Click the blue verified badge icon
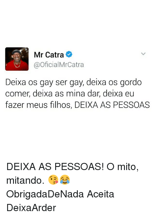This screenshot has height=217, width=155. coord(69,54)
